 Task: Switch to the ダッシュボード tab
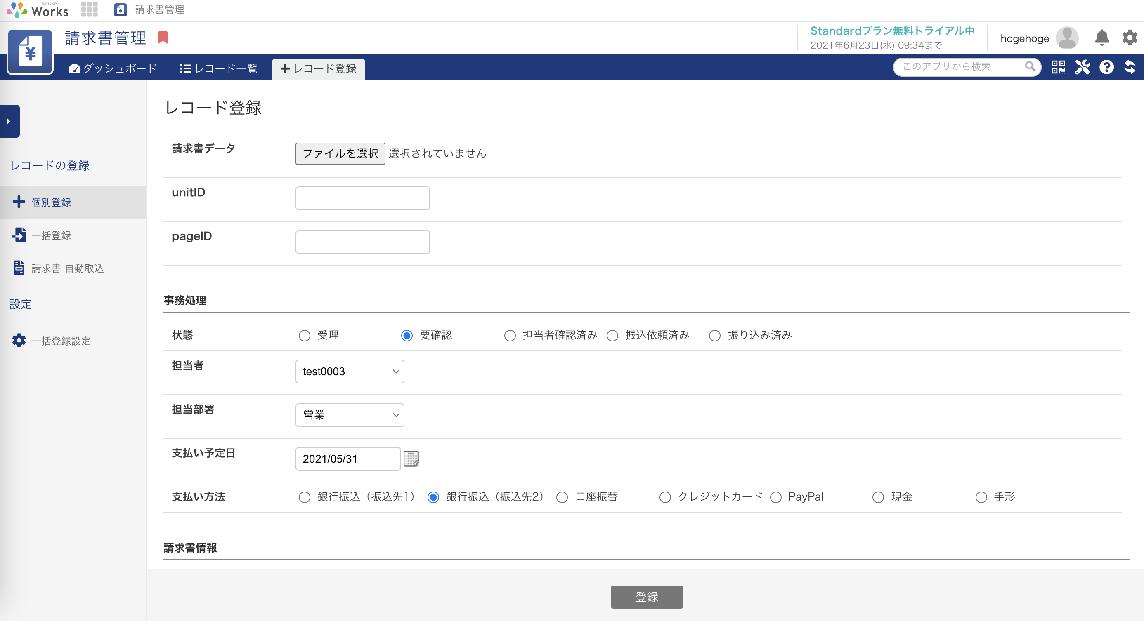pos(113,68)
